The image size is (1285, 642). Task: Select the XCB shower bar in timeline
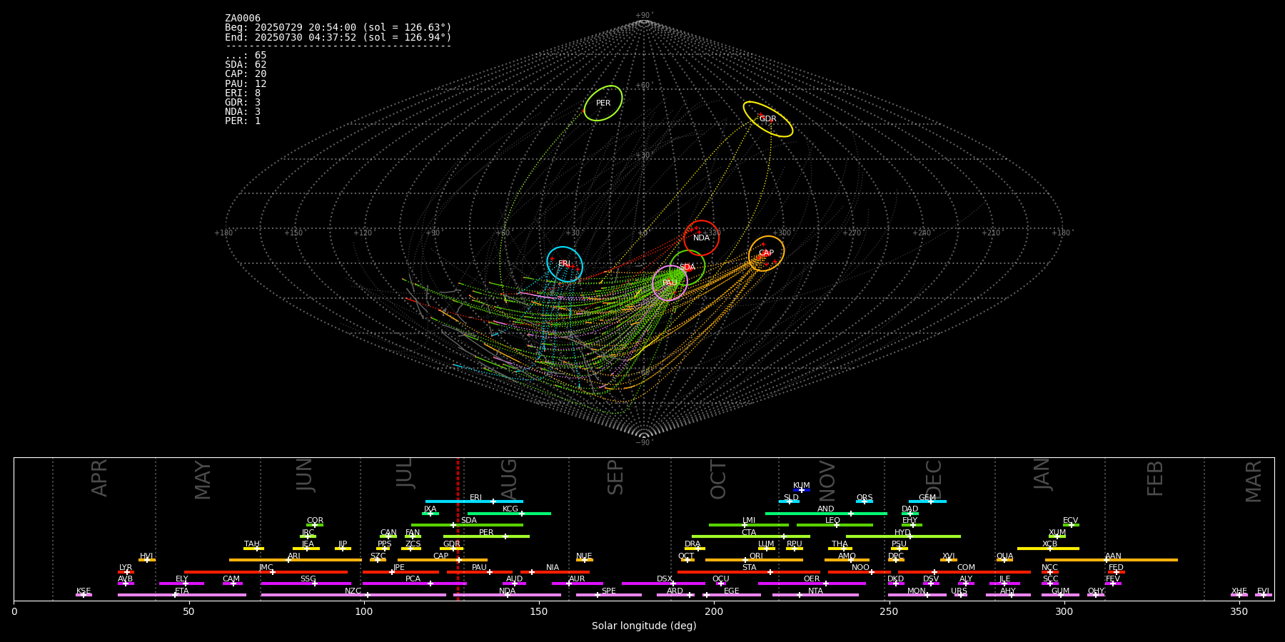[x=1049, y=549]
